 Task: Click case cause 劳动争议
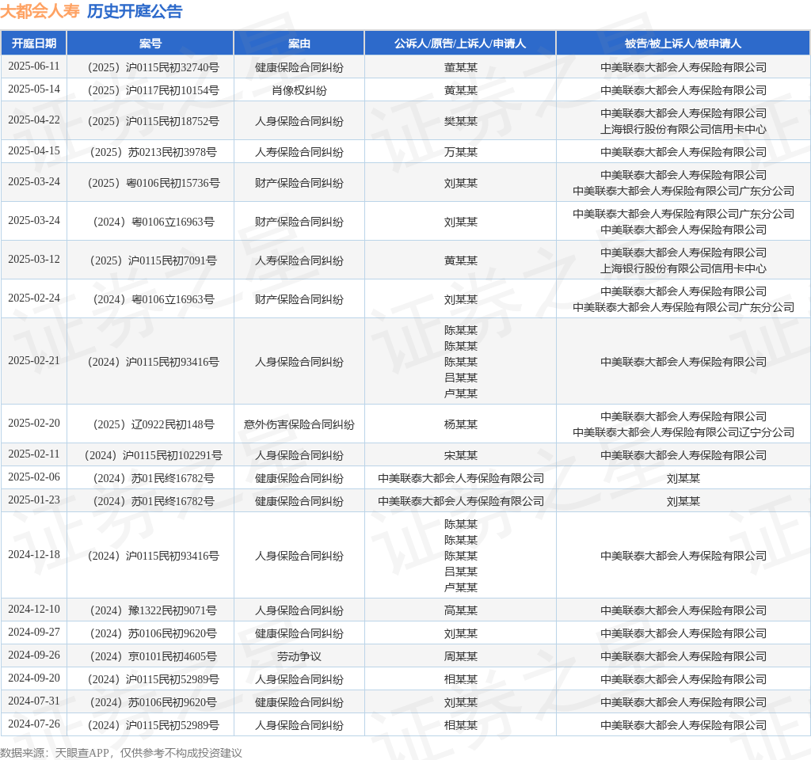299,656
